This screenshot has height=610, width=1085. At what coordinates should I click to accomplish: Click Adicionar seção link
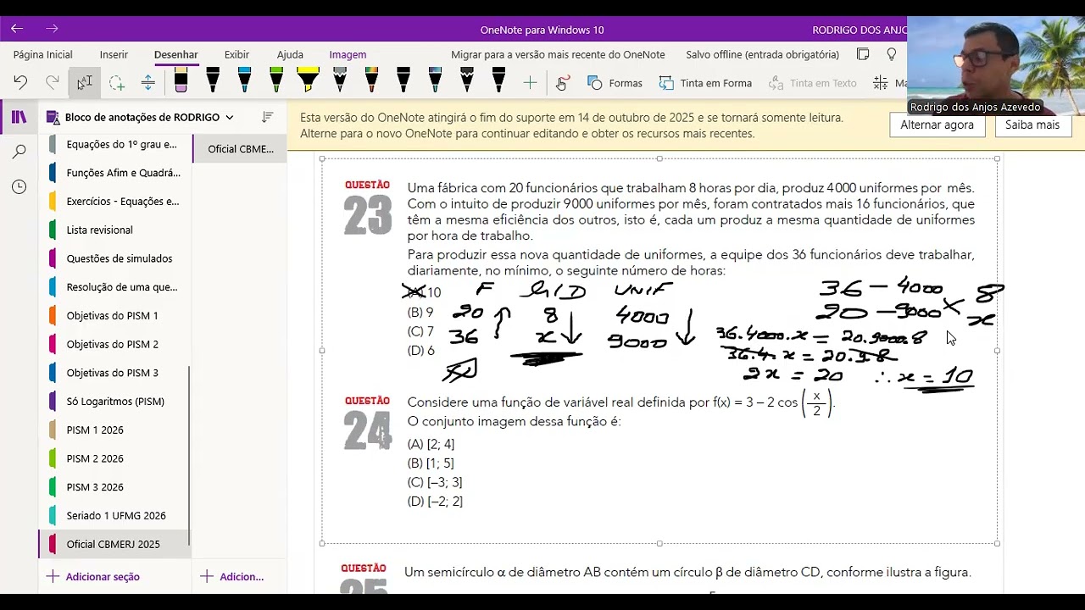coord(93,576)
